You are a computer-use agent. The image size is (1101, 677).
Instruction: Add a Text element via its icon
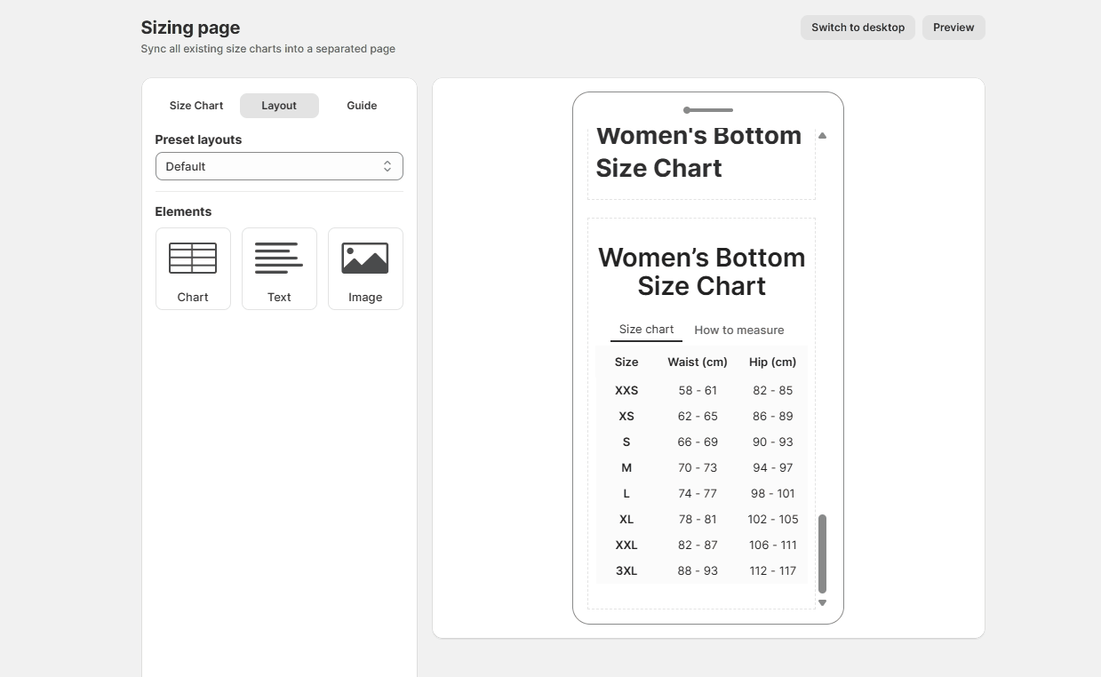279,259
